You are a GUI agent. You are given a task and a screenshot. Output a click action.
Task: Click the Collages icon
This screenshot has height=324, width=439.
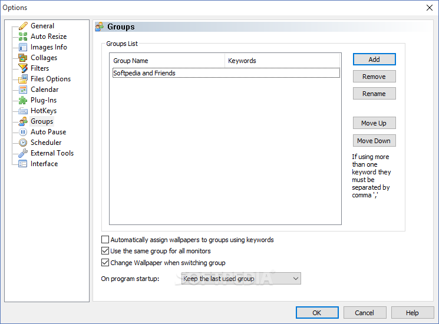tap(23, 58)
